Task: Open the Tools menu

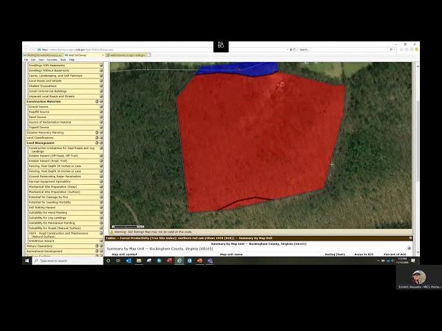Action: point(63,60)
